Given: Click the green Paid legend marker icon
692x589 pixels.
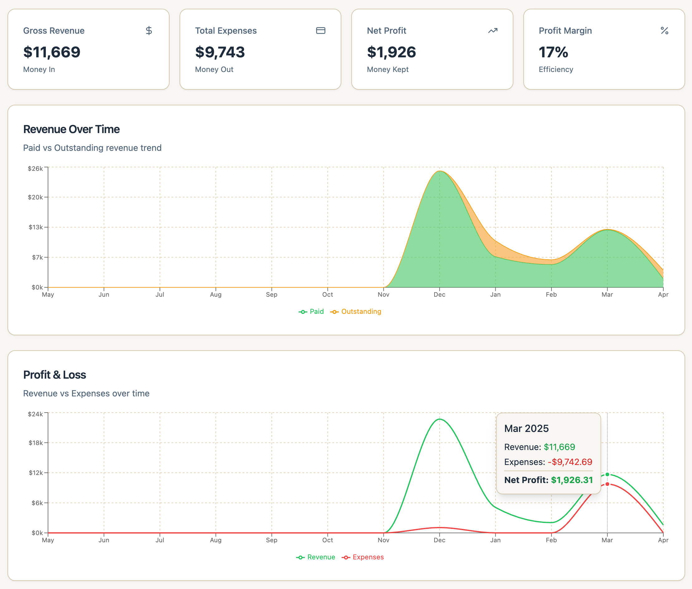Looking at the screenshot, I should (x=303, y=312).
